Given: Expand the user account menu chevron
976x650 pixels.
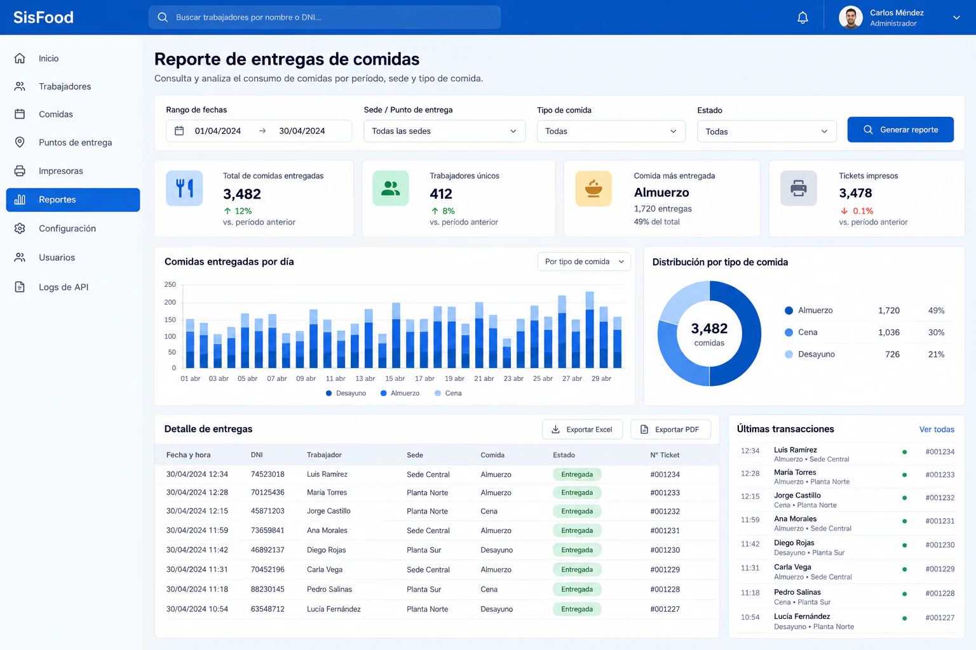Looking at the screenshot, I should click(x=956, y=18).
